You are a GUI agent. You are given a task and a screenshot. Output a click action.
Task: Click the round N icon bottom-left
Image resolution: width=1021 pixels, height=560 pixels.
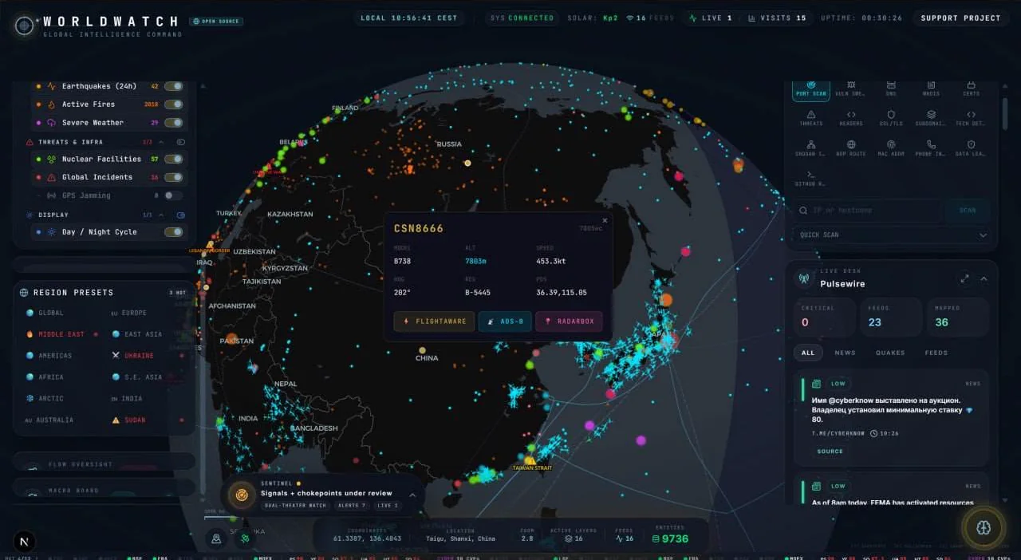pyautogui.click(x=24, y=542)
